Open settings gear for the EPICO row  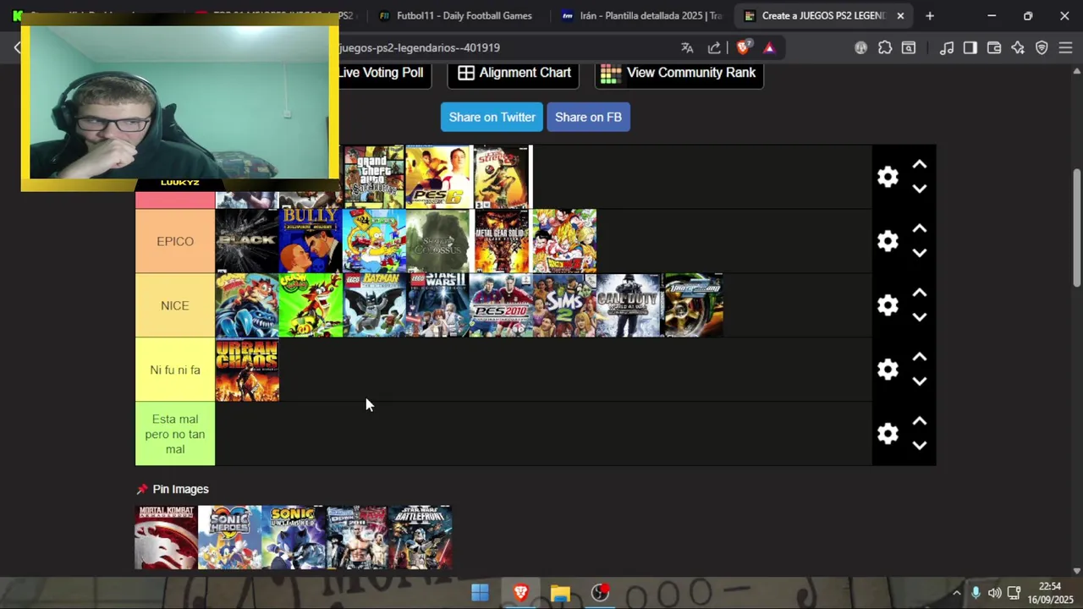(x=888, y=241)
